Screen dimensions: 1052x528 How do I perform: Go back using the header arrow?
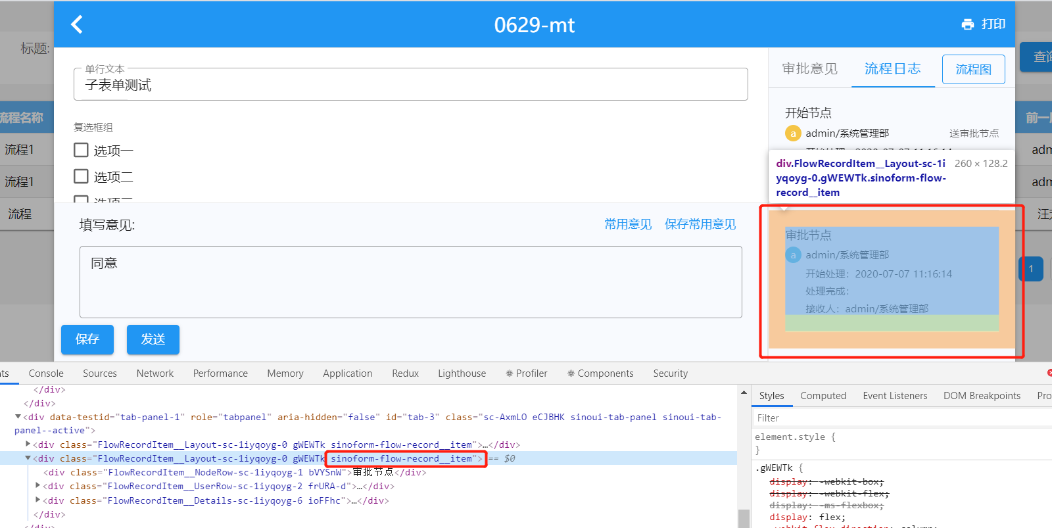coord(77,25)
